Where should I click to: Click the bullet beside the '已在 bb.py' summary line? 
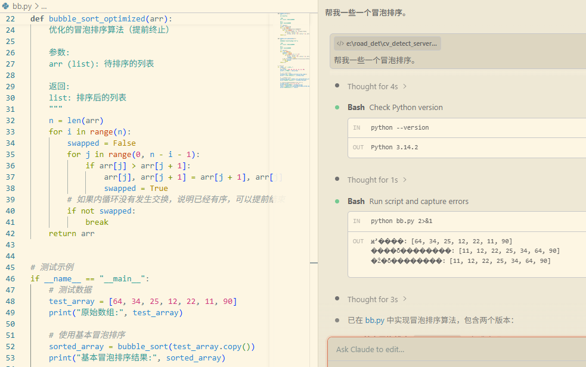tap(337, 319)
